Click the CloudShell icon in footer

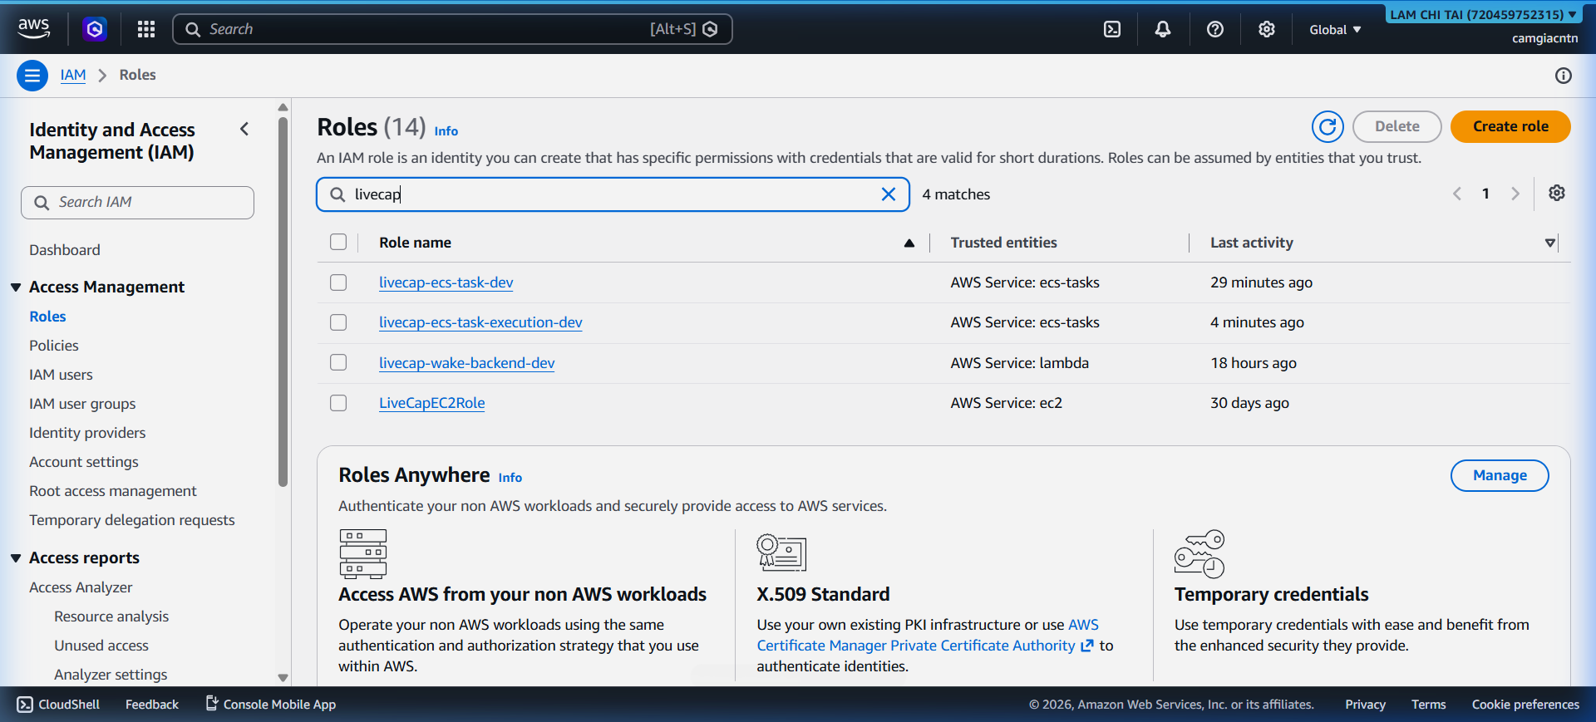pos(25,705)
